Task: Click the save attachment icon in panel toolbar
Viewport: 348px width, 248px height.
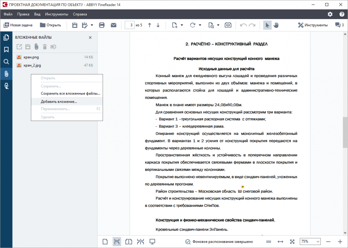Action: (28, 47)
